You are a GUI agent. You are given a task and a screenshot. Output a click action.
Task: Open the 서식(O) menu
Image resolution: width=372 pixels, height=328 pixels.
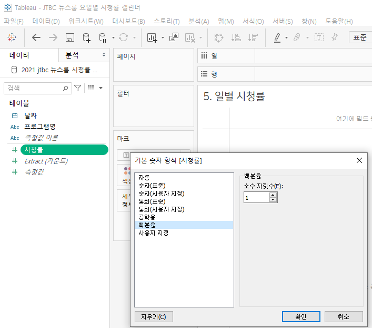(x=253, y=22)
